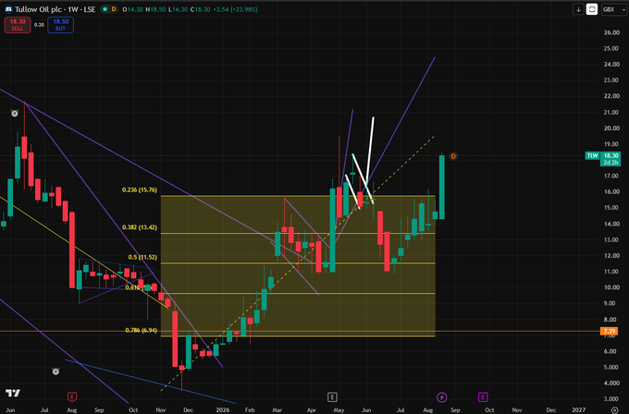Click the 0.20 spread value

pyautogui.click(x=39, y=25)
